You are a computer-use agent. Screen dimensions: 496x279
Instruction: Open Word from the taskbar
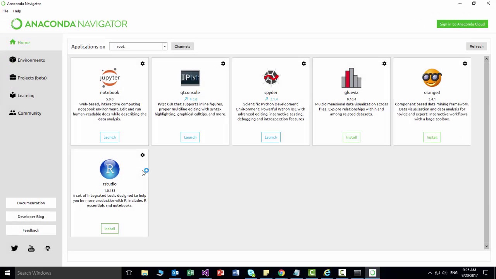tap(236, 273)
